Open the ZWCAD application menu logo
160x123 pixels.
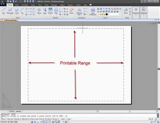click(3, 3)
